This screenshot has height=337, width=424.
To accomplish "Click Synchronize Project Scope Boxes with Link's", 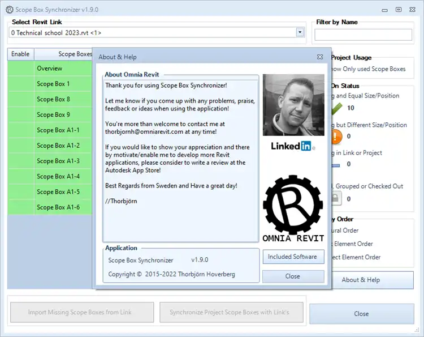I will 231,312.
